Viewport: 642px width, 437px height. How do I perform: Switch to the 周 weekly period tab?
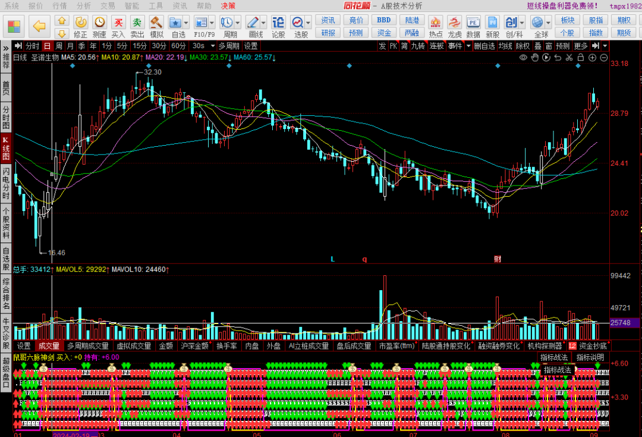click(x=59, y=46)
